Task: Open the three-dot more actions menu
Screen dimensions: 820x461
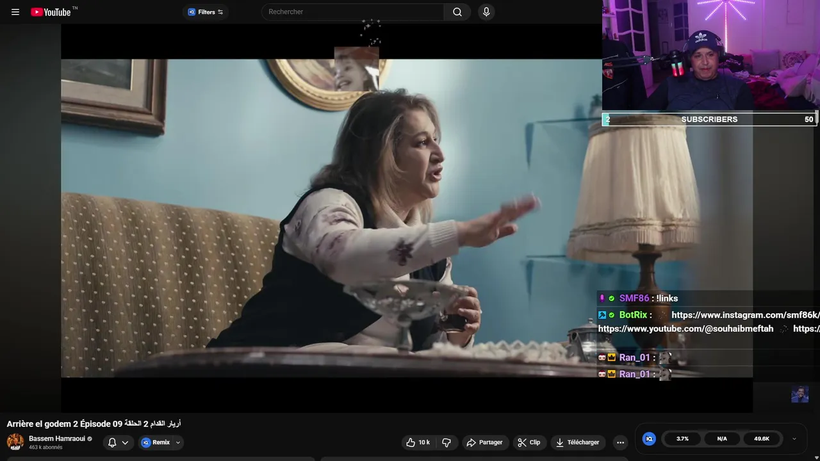Action: coord(620,442)
